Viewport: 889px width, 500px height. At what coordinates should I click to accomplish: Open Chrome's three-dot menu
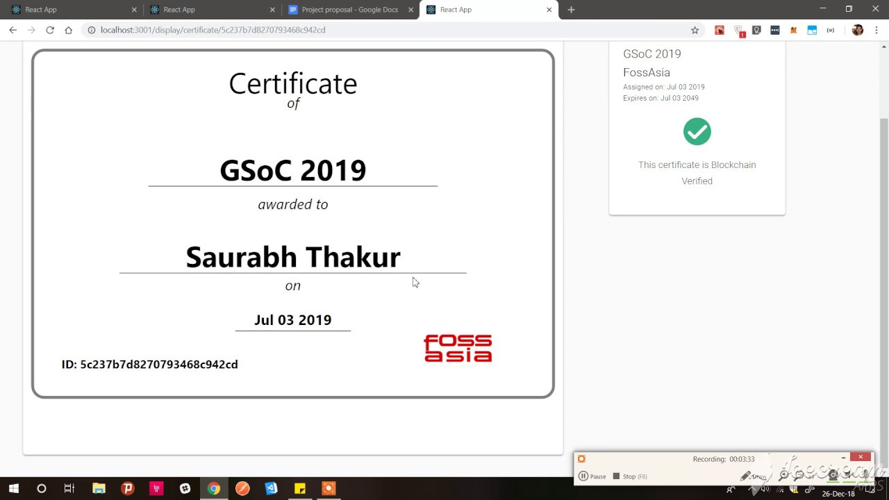(x=876, y=30)
